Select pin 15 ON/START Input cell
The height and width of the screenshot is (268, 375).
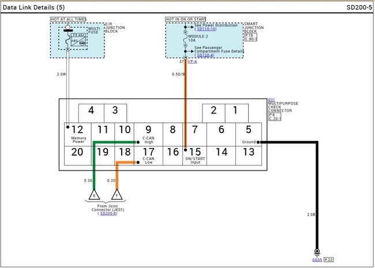(194, 156)
